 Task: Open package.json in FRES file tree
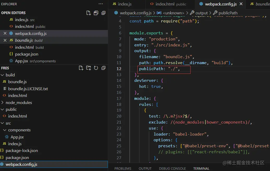click(54, 157)
